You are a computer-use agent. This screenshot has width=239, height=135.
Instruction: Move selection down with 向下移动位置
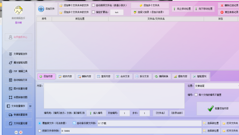(x=204, y=9)
